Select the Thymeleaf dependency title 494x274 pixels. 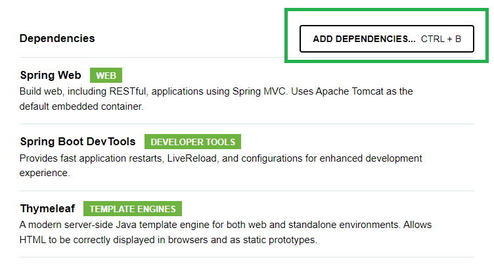point(47,209)
